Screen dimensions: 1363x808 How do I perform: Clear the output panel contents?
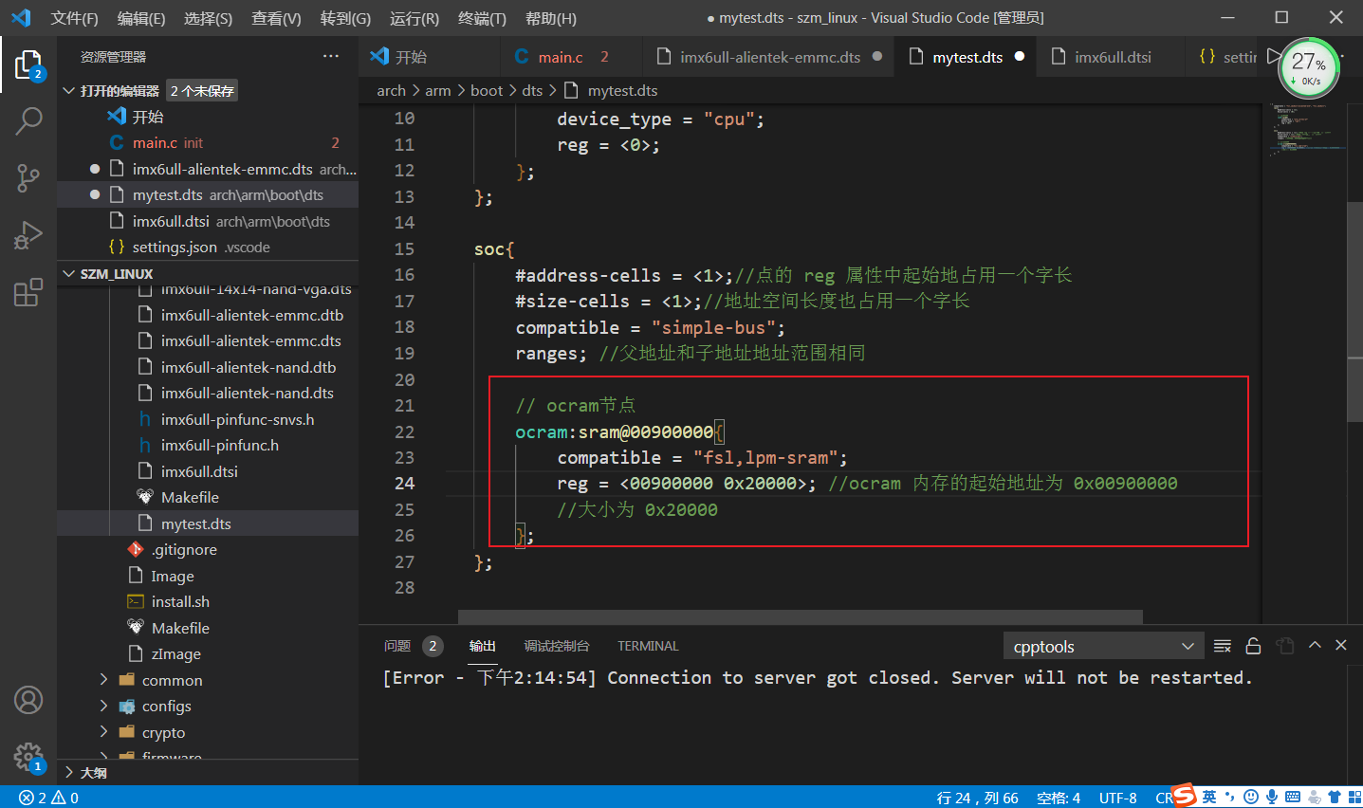tap(1223, 646)
